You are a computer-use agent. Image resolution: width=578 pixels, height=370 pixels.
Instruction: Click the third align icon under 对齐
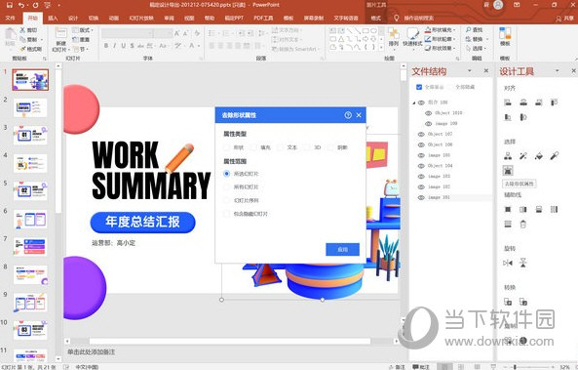539,103
